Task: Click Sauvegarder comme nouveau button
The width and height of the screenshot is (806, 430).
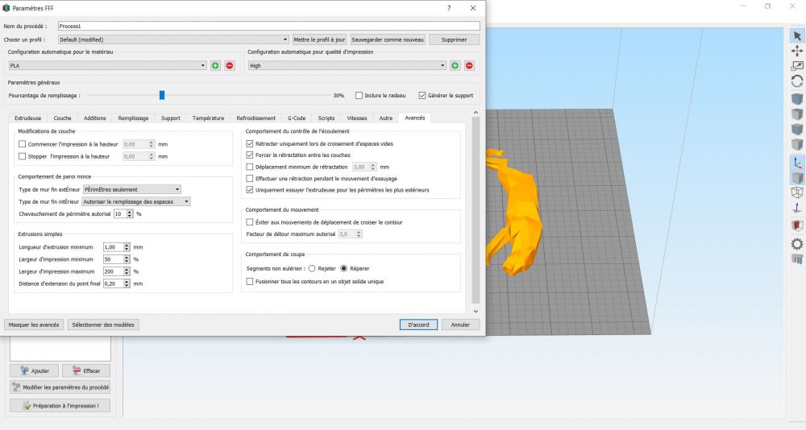Action: (388, 39)
